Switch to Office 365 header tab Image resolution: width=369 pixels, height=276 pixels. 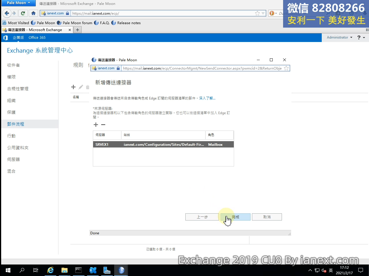[x=37, y=38]
